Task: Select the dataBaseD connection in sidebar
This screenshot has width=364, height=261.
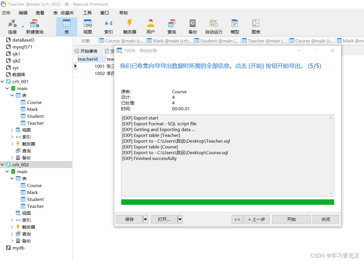Action: click(23, 40)
